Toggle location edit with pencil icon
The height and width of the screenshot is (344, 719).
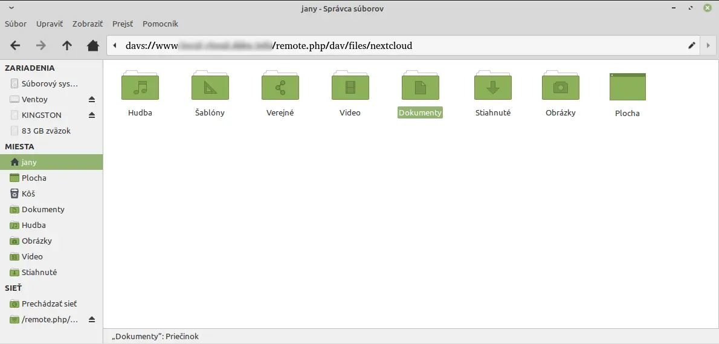click(x=692, y=45)
